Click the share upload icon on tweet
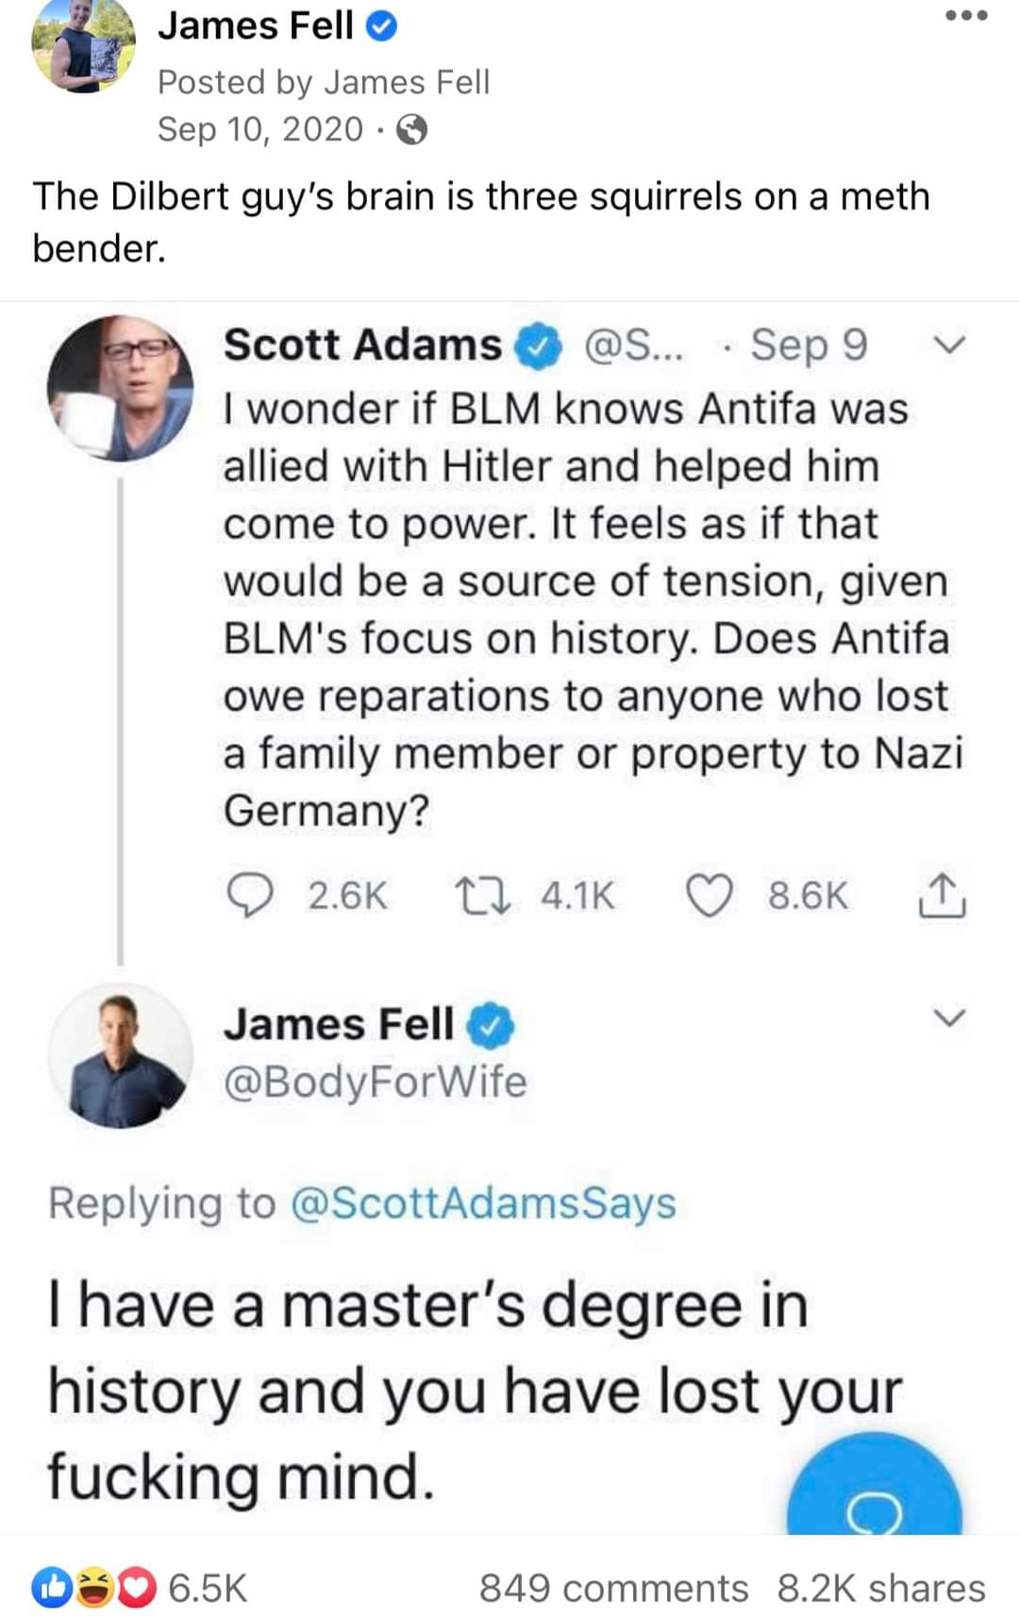The height and width of the screenshot is (1616, 1019). 942,897
